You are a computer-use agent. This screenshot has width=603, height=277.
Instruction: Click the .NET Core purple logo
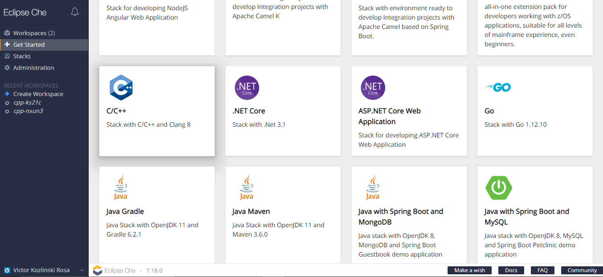point(247,88)
